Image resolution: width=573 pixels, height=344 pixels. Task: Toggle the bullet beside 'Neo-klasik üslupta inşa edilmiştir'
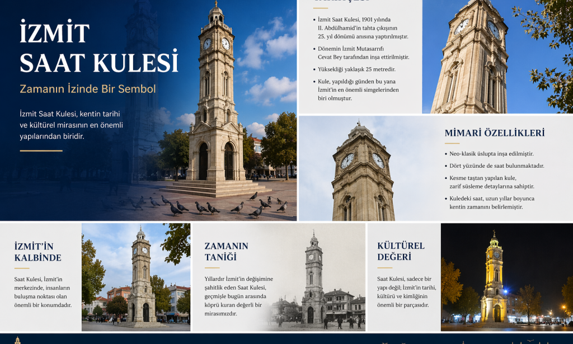coord(444,152)
